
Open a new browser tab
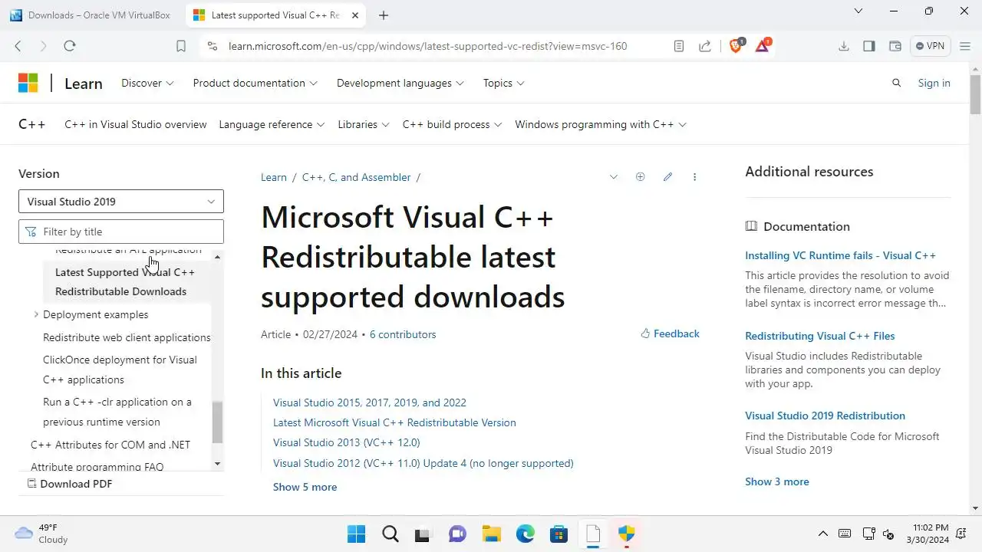tap(384, 15)
